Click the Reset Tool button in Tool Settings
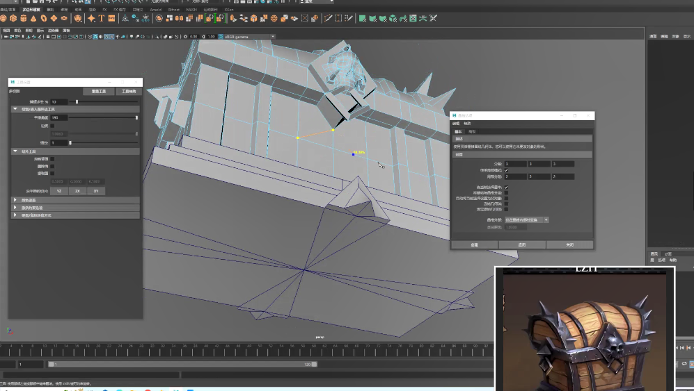694x391 pixels. point(99,91)
